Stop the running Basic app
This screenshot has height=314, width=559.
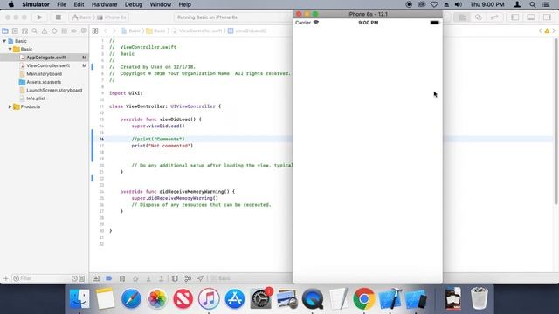59,17
